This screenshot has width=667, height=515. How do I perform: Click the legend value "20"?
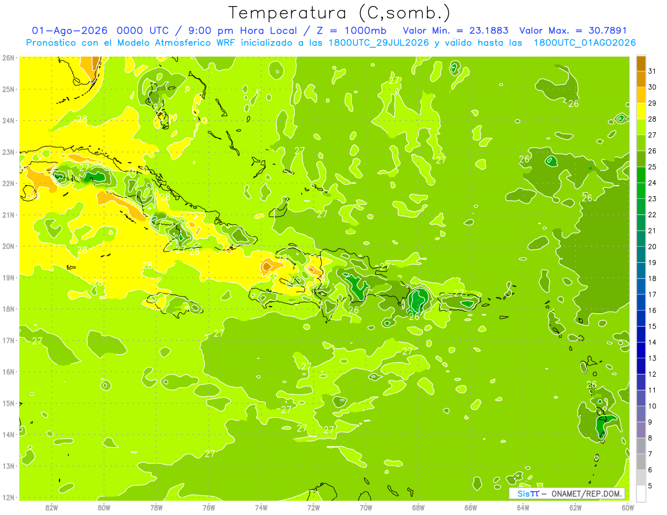(652, 247)
